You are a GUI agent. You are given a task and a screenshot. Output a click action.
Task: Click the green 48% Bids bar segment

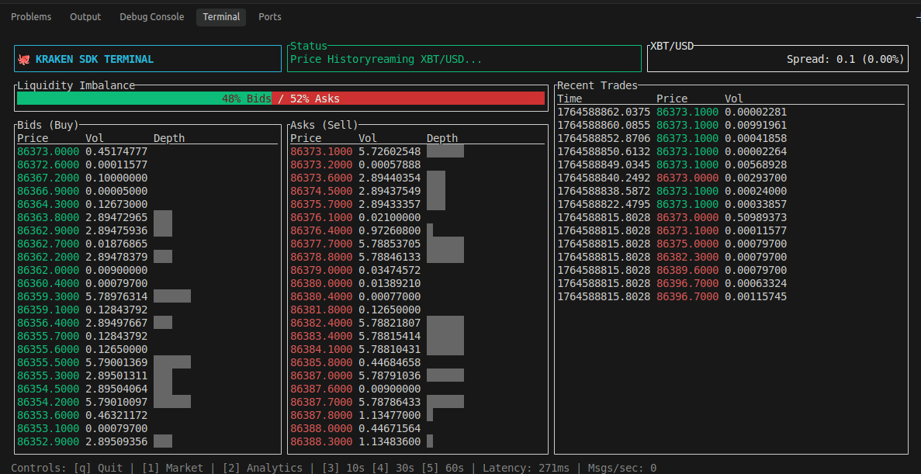click(144, 99)
